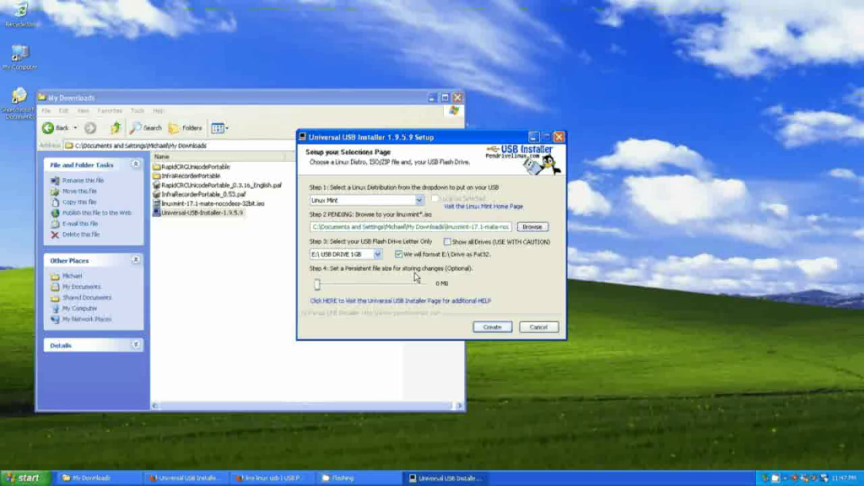Screen dimensions: 864x486
Task: Click the USB Installer Pendrivelinux penguin logo
Action: coord(524,160)
